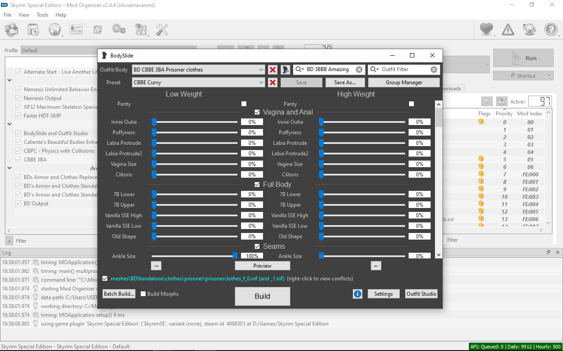Click the BodySlide blue info icon
Viewport: 563px width, 351px height.
click(358, 294)
